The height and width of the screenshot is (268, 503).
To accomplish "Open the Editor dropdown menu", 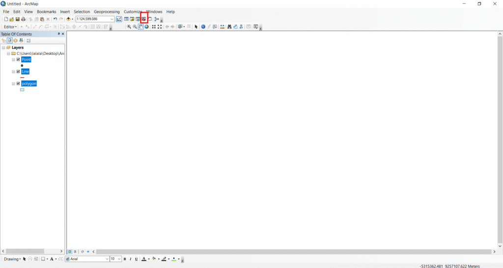I will [x=10, y=27].
